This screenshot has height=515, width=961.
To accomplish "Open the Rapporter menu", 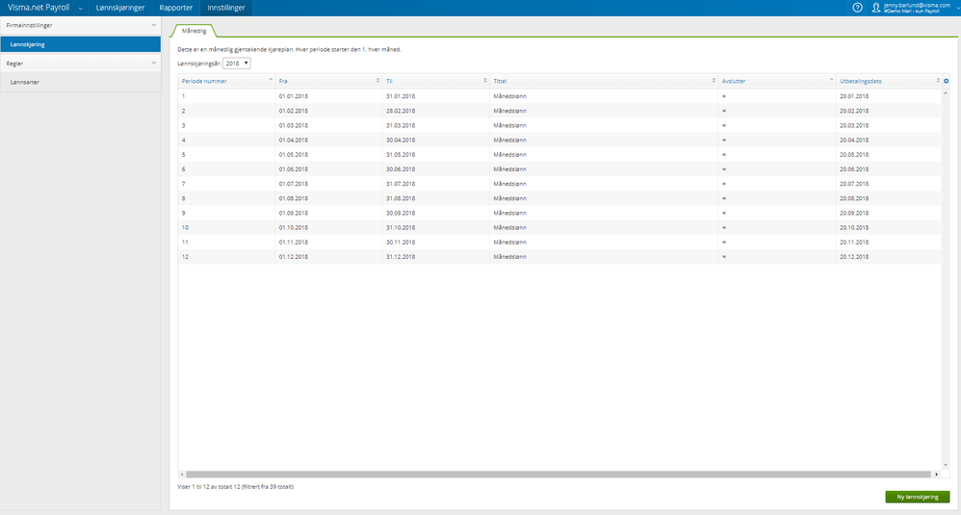I will click(x=176, y=8).
